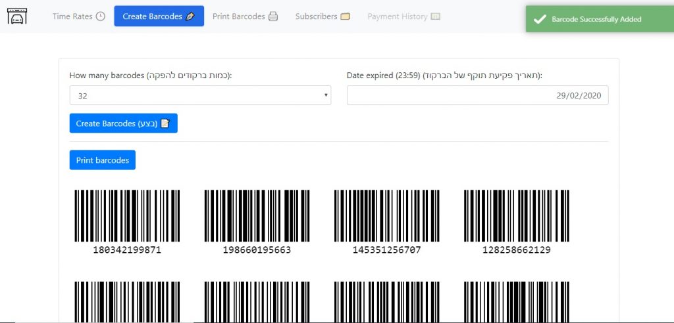The width and height of the screenshot is (674, 323).
Task: Click the parking garage logo icon
Action: [x=17, y=16]
